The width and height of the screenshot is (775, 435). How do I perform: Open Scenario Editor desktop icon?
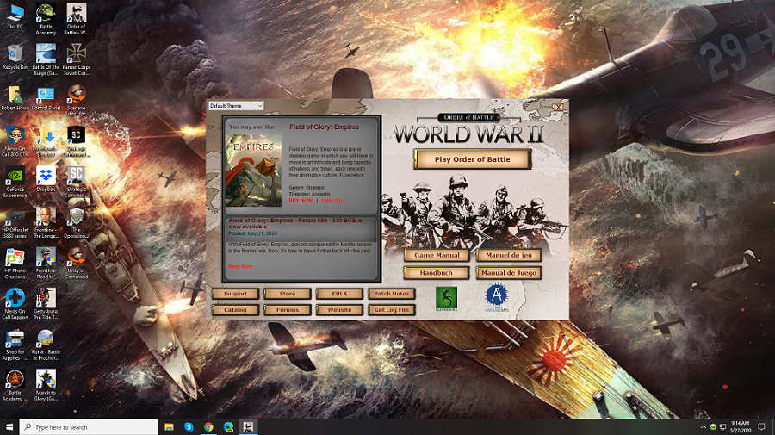click(76, 100)
